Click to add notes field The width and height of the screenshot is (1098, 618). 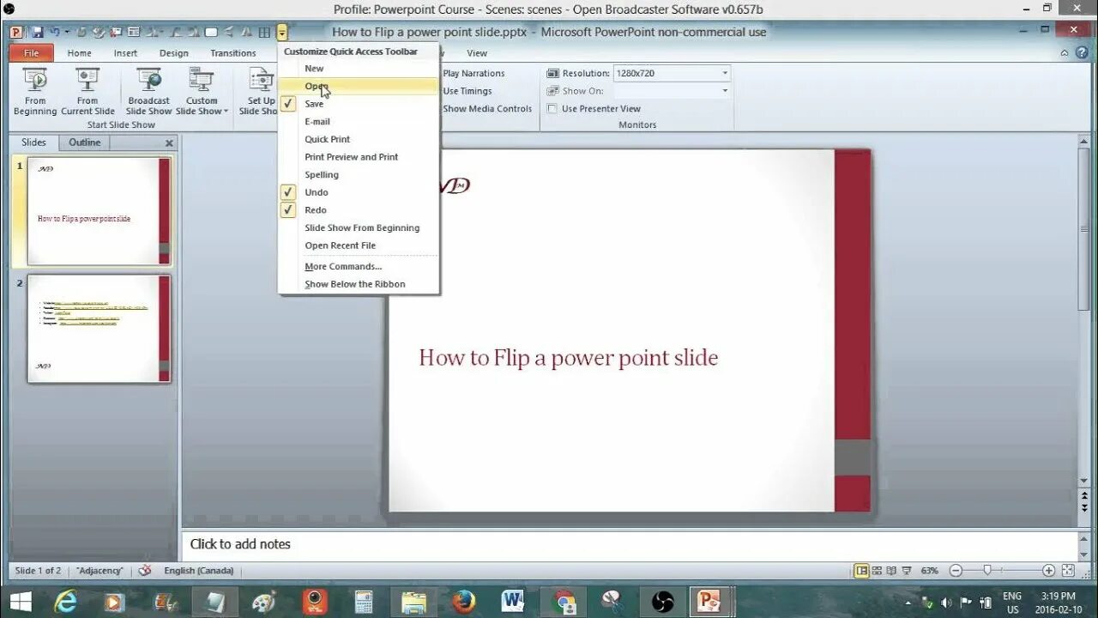(630, 544)
